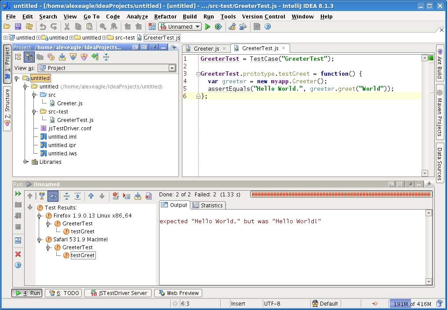The width and height of the screenshot is (447, 310).
Task: Click the Undo toolbar icon
Action: pos(43,26)
